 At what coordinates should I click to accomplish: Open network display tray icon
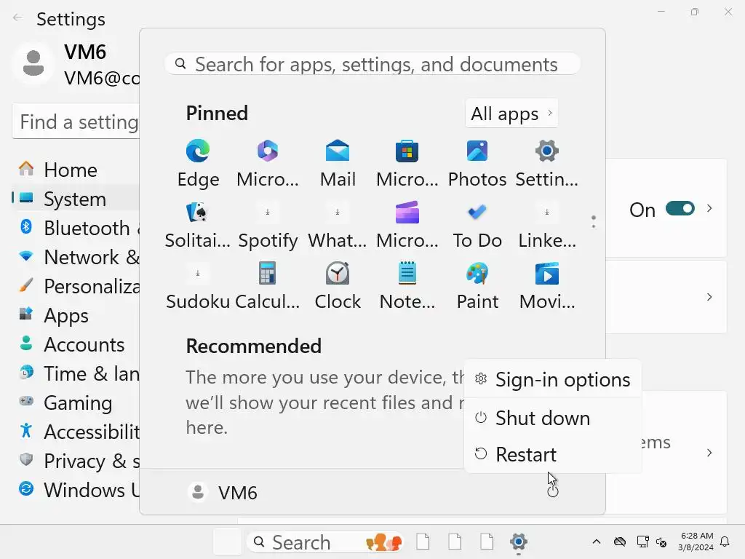tap(643, 542)
